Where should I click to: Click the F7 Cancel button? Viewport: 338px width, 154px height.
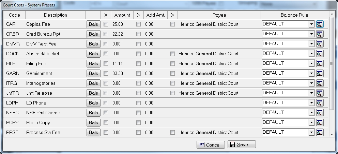211,145
